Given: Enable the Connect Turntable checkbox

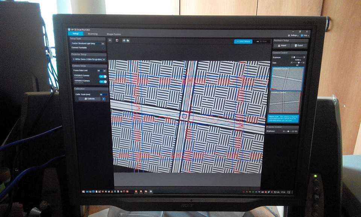Looking at the screenshot, I should [x=104, y=48].
